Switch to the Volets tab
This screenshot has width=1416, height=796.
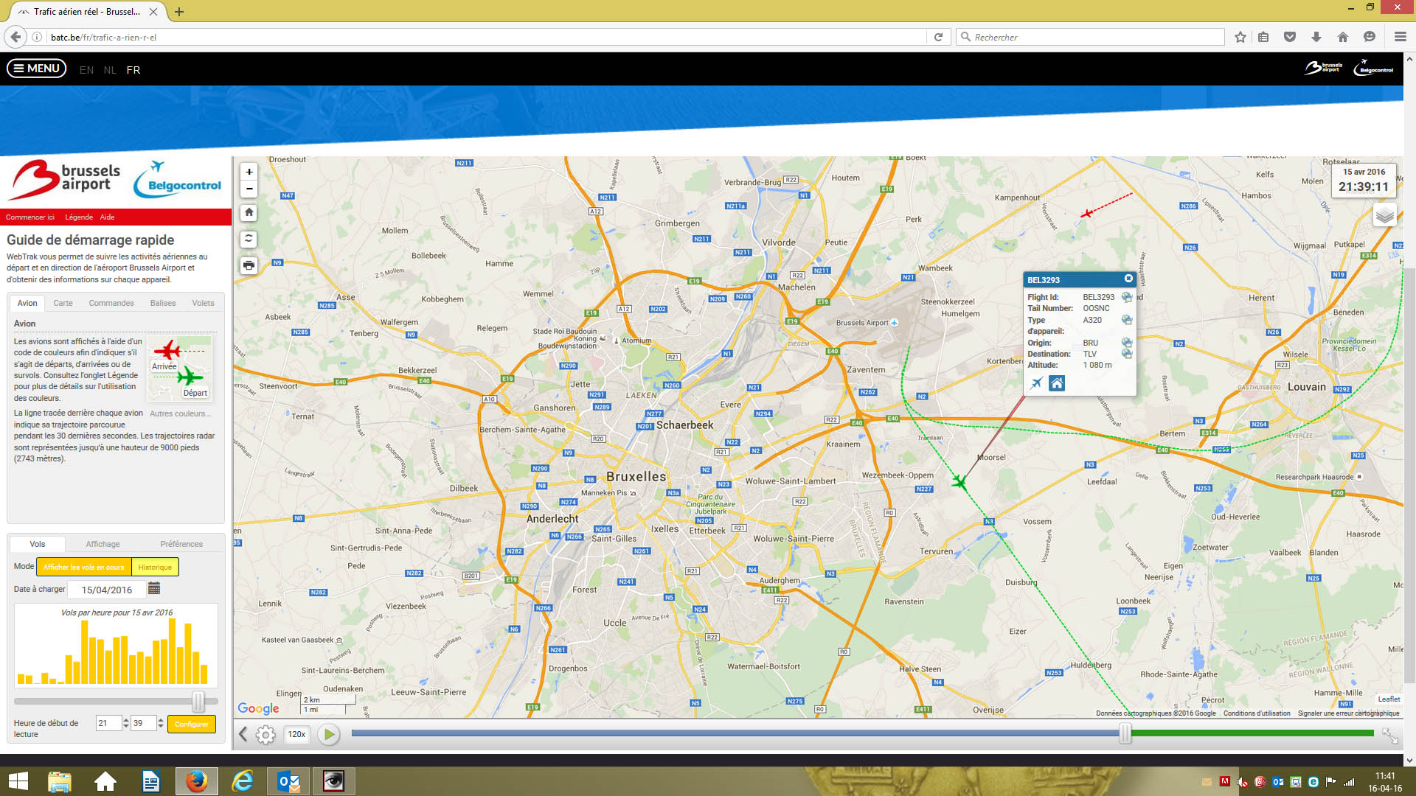pyautogui.click(x=203, y=303)
